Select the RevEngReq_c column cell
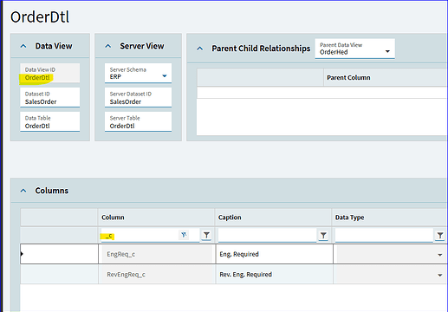 pos(157,274)
